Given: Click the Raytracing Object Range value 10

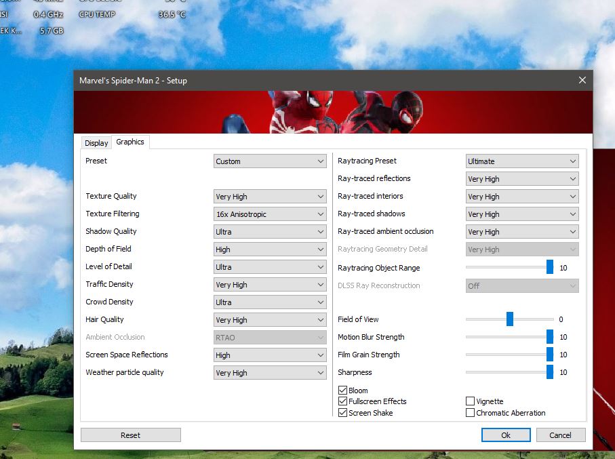Looking at the screenshot, I should (x=563, y=268).
